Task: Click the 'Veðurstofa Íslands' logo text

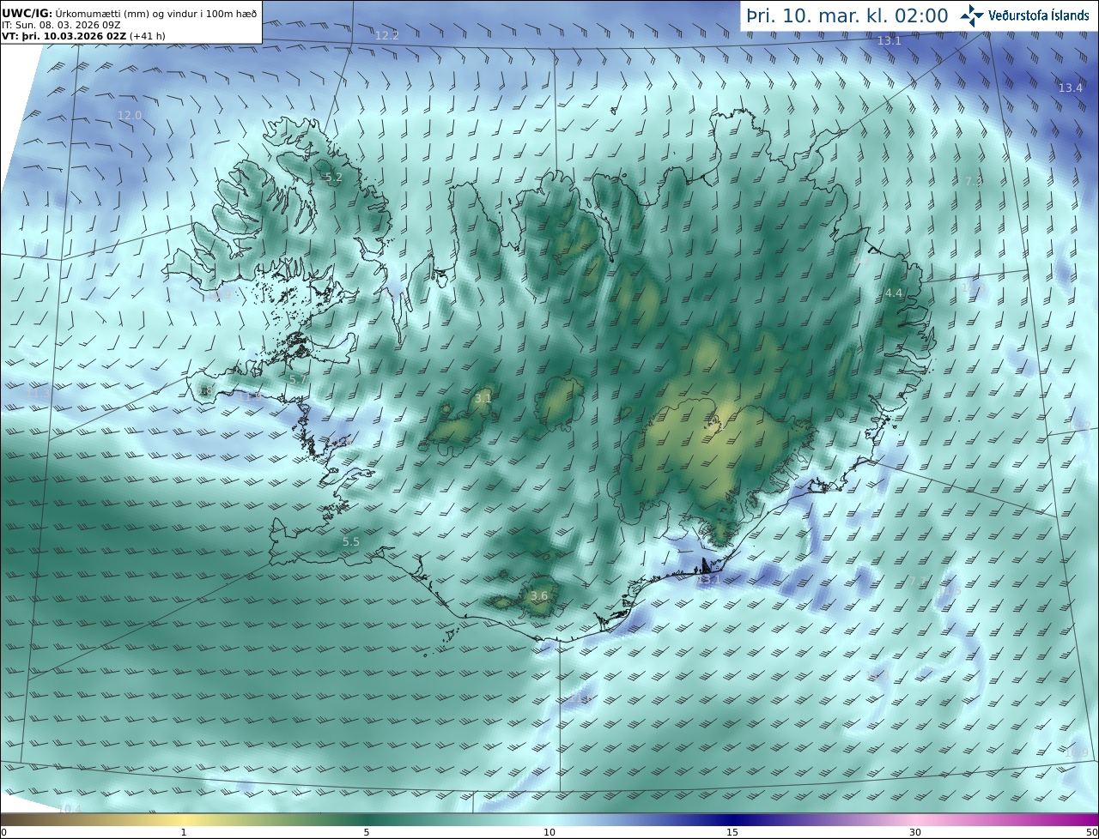Action: pyautogui.click(x=1039, y=15)
